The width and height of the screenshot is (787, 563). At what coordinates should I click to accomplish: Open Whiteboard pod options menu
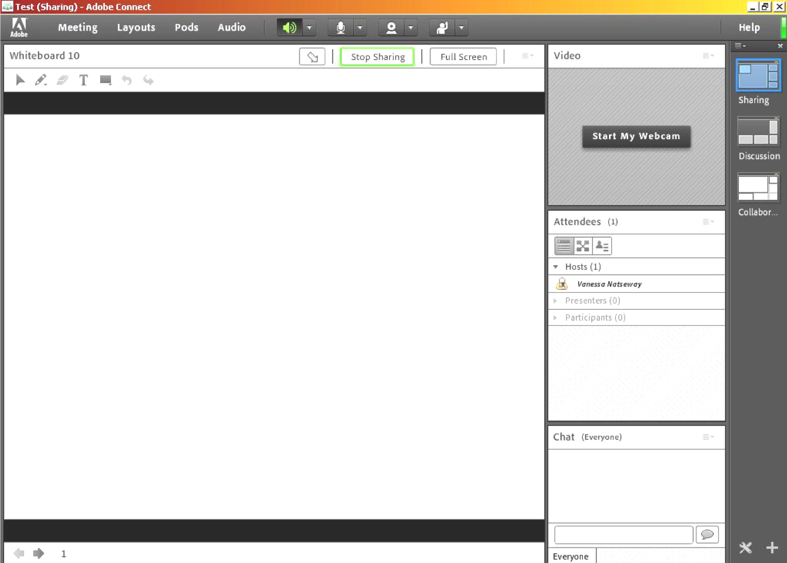coord(528,56)
